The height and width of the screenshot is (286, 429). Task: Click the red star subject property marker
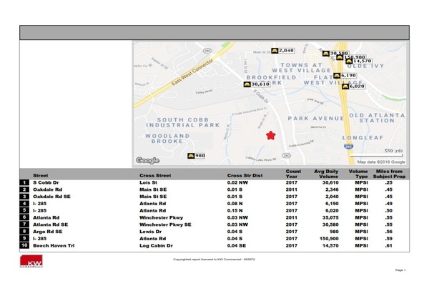click(271, 135)
